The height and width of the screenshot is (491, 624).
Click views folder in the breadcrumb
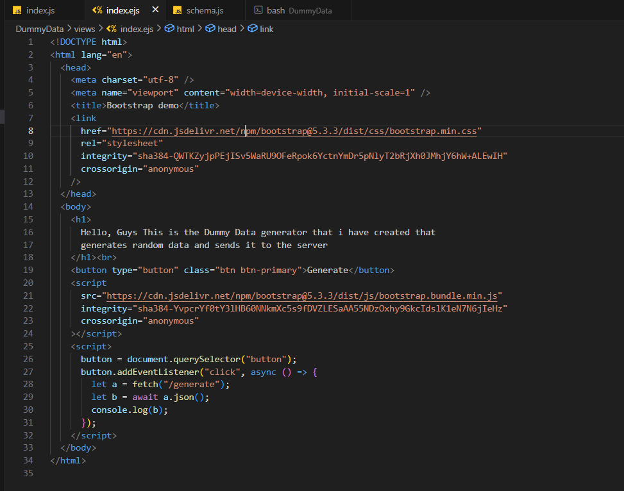click(85, 29)
